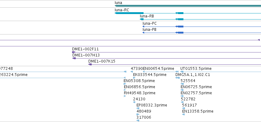Select the luna gene bar
The width and height of the screenshot is (261, 122).
pos(188,6)
